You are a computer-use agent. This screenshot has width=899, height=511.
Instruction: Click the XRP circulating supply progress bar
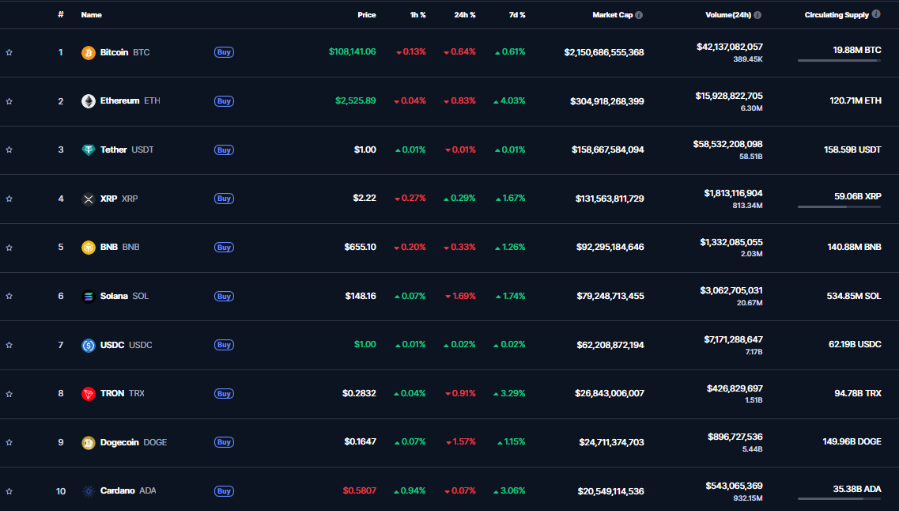tap(840, 206)
